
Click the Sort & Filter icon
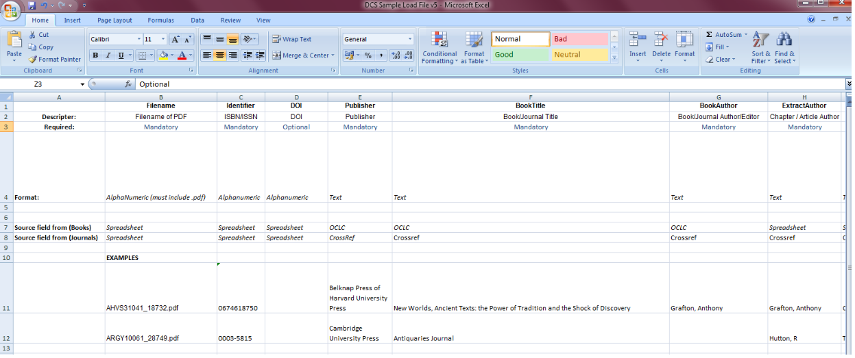[x=760, y=40]
